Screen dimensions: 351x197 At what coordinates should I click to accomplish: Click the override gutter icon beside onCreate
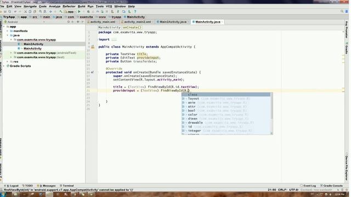92,72
